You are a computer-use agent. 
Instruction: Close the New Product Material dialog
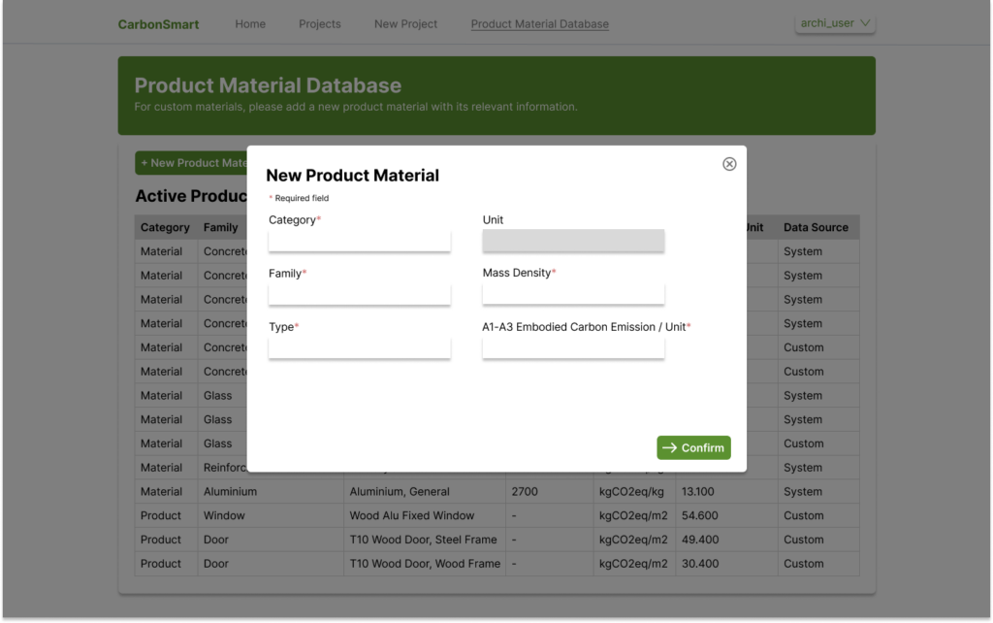coord(729,164)
